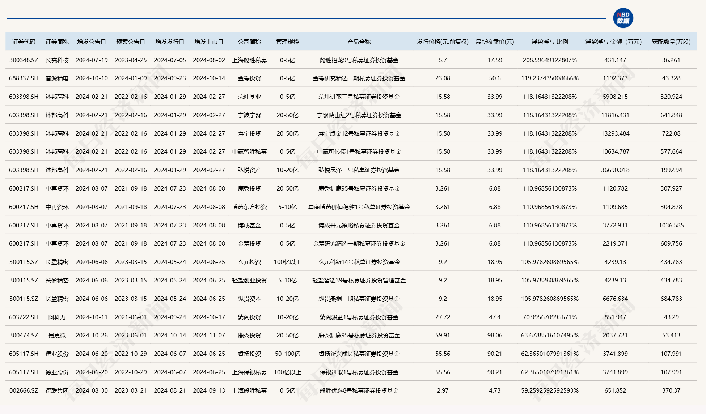
Task: Select the 德联集团 name cell
Action: click(x=57, y=390)
